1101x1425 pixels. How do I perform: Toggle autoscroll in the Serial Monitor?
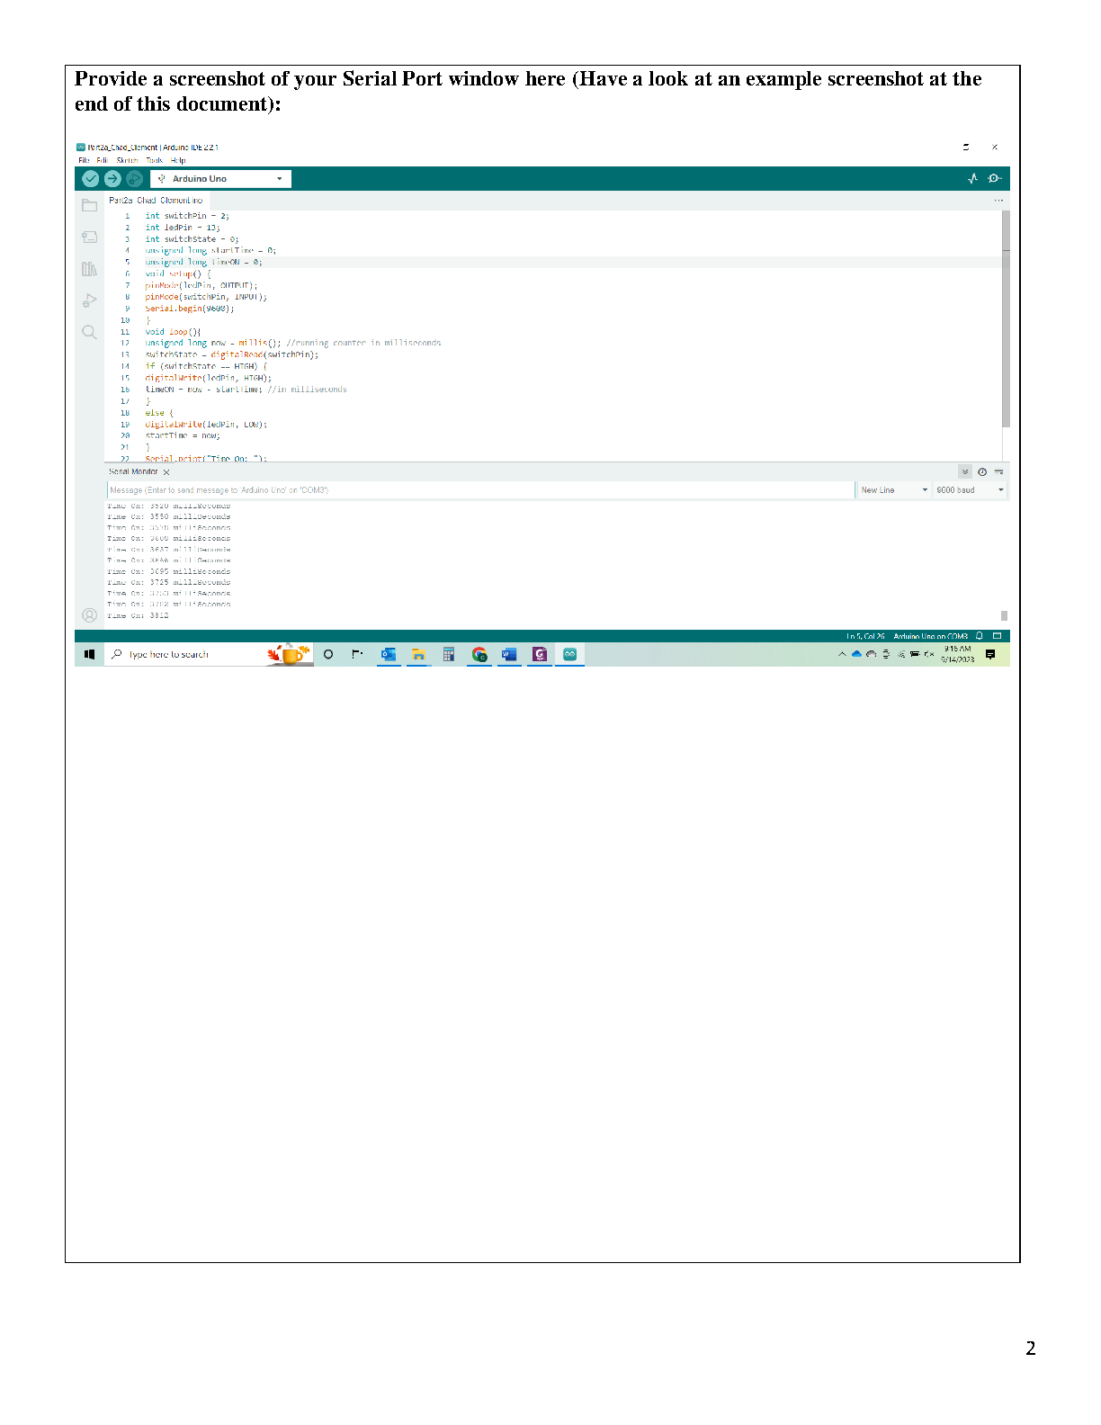[x=965, y=472]
